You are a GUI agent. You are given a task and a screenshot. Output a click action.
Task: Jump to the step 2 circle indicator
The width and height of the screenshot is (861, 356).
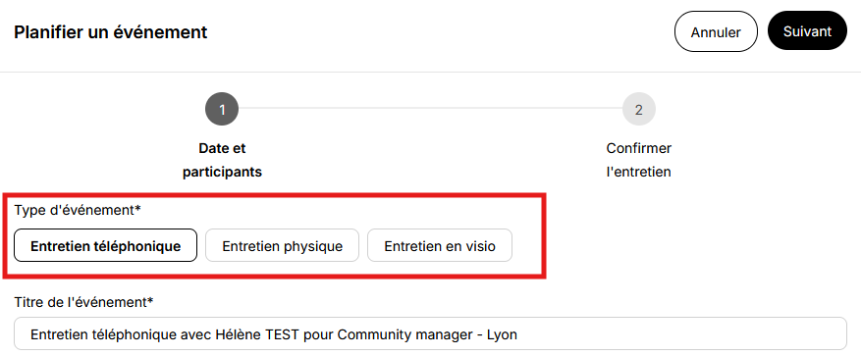(638, 109)
